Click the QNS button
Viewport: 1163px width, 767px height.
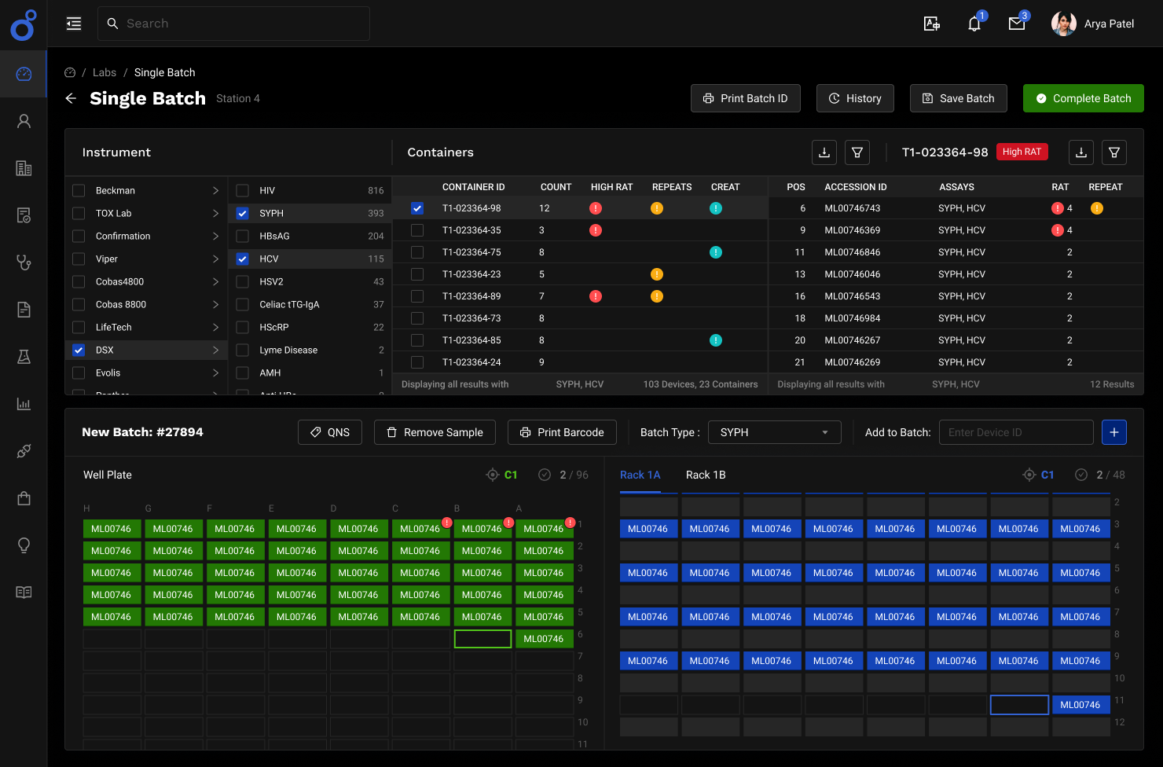(330, 432)
